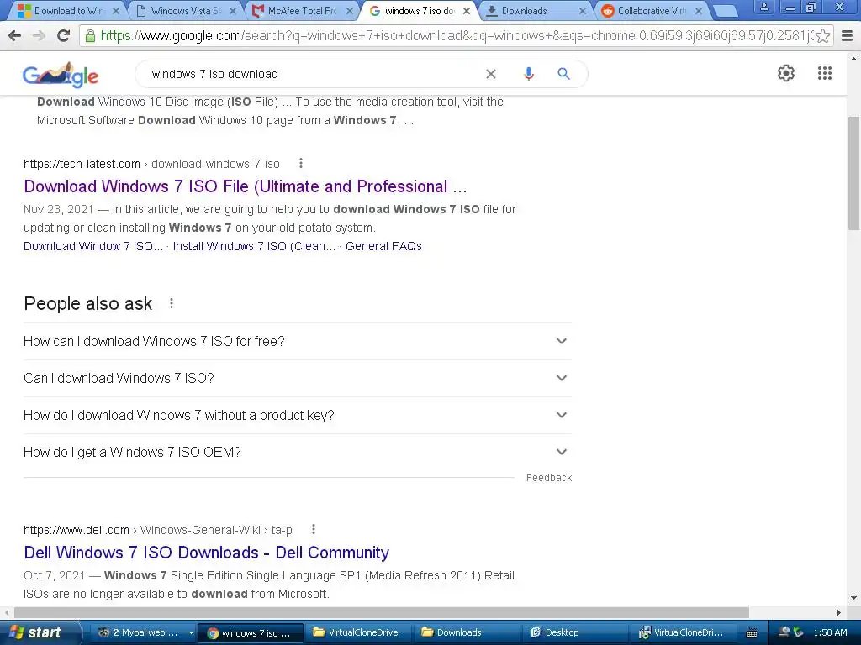861x645 pixels.
Task: Click the keyboard icon in the taskbar tray
Action: (752, 633)
